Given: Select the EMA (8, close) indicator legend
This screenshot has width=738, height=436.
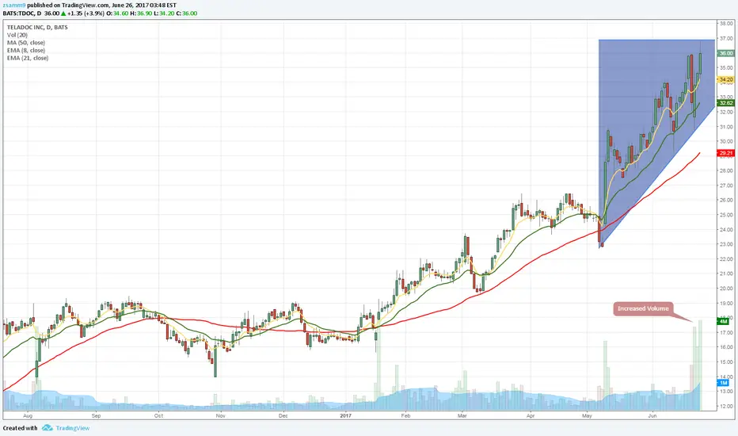Looking at the screenshot, I should point(26,50).
